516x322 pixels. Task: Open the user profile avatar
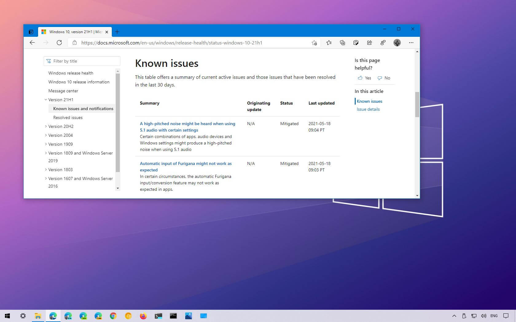coord(397,43)
